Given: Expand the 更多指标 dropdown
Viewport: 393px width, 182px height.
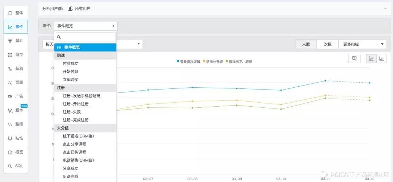Looking at the screenshot, I should tap(362, 44).
